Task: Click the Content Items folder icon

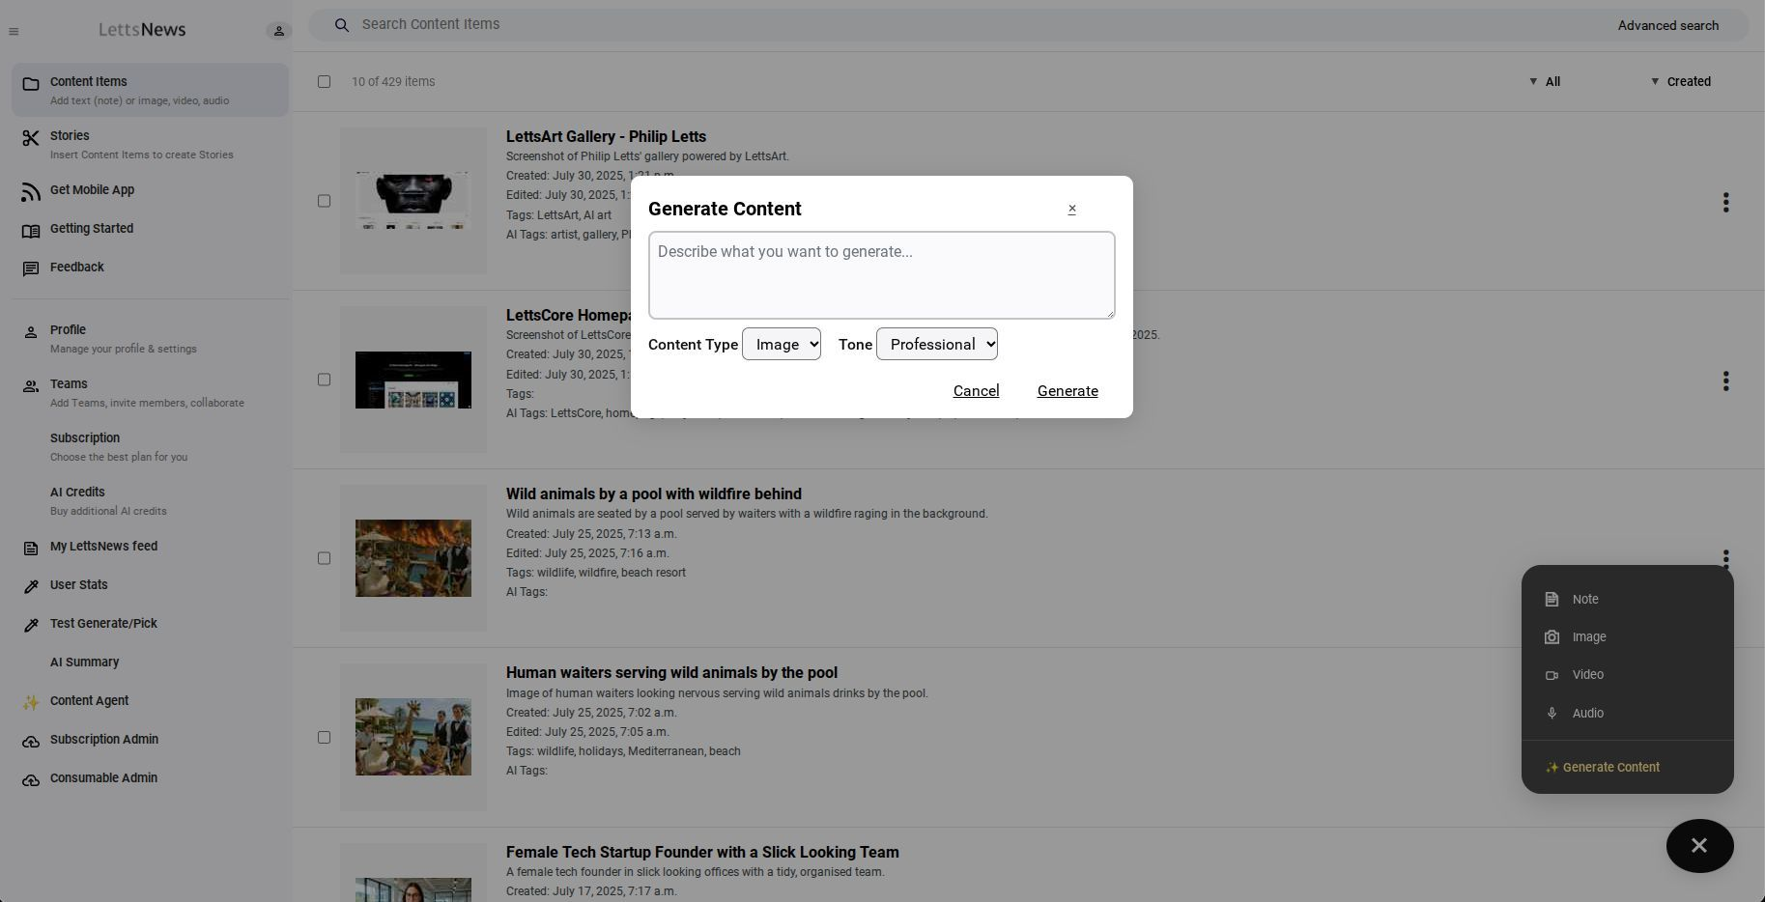Action: 31,84
